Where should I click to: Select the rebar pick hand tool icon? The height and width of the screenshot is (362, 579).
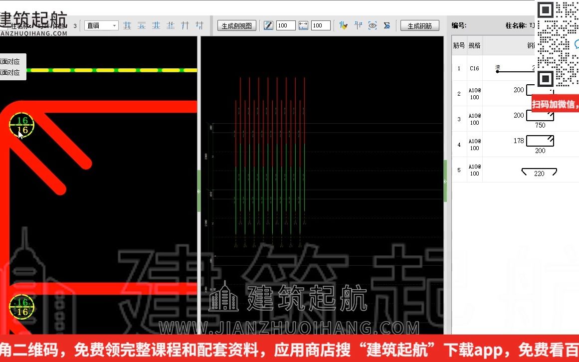344,25
